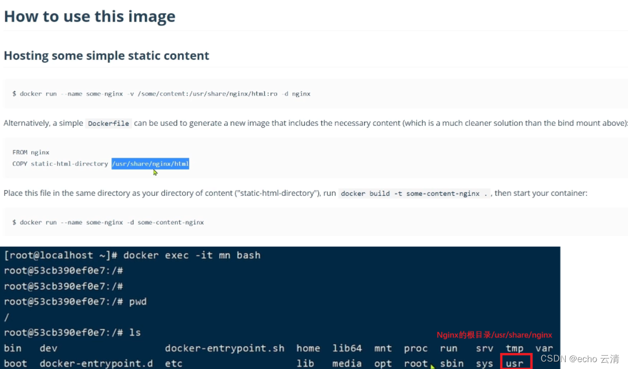This screenshot has height=369, width=628.
Task: Click 'docker-entrypoint.d' in the ls output
Action: pyautogui.click(x=96, y=363)
